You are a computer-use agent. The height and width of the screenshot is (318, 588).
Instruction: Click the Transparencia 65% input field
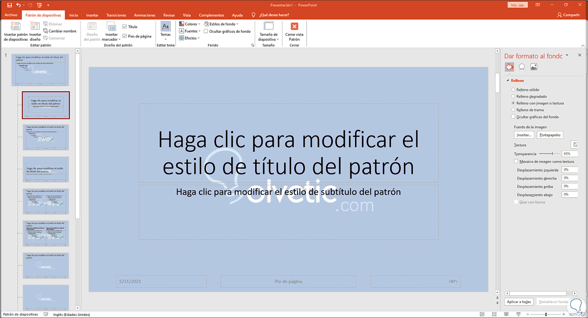(570, 154)
